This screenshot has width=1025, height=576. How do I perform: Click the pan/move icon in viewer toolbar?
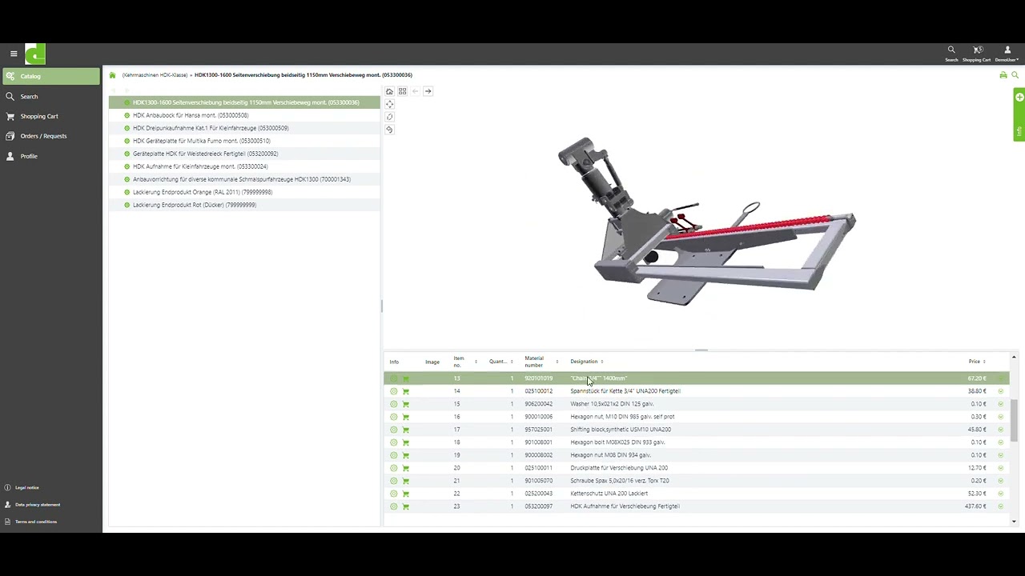pos(389,104)
